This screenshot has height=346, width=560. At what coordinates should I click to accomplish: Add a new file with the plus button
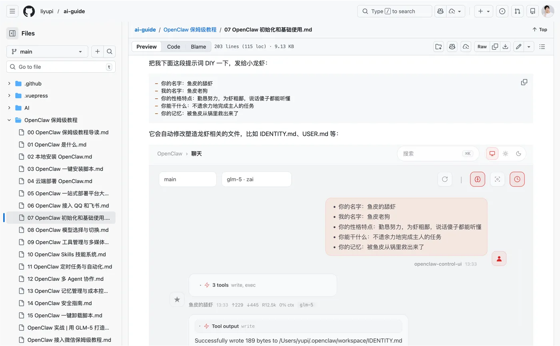97,52
